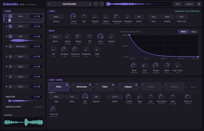The height and width of the screenshot is (131, 204).
Task: Select chain slot 3 Filter
Action: (x=105, y=87)
